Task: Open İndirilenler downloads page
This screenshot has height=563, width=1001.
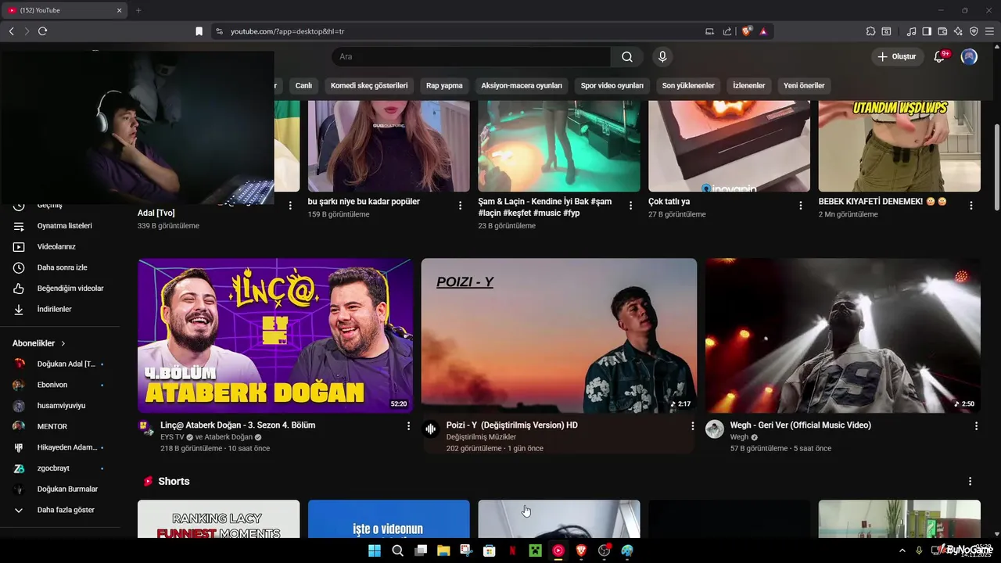Action: click(54, 310)
